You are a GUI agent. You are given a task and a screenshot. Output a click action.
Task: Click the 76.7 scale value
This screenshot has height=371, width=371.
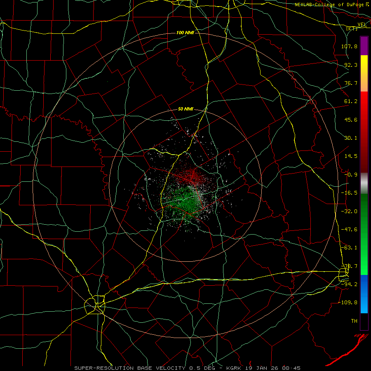point(351,83)
